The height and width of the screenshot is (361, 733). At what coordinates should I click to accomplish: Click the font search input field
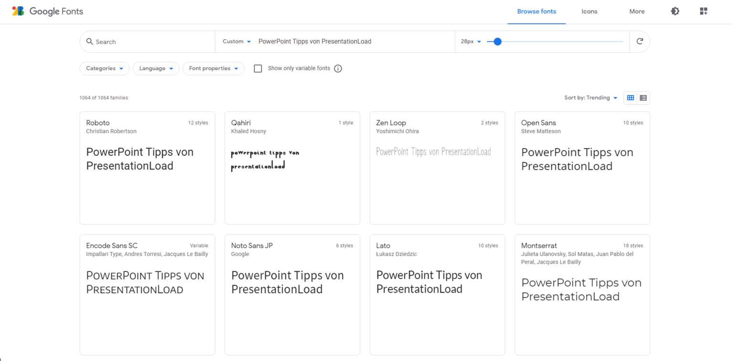coord(143,42)
